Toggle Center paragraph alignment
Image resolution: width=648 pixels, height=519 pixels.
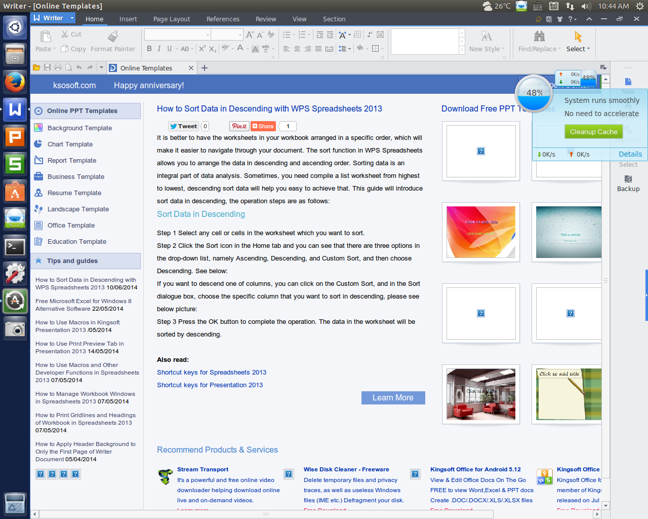pos(297,49)
